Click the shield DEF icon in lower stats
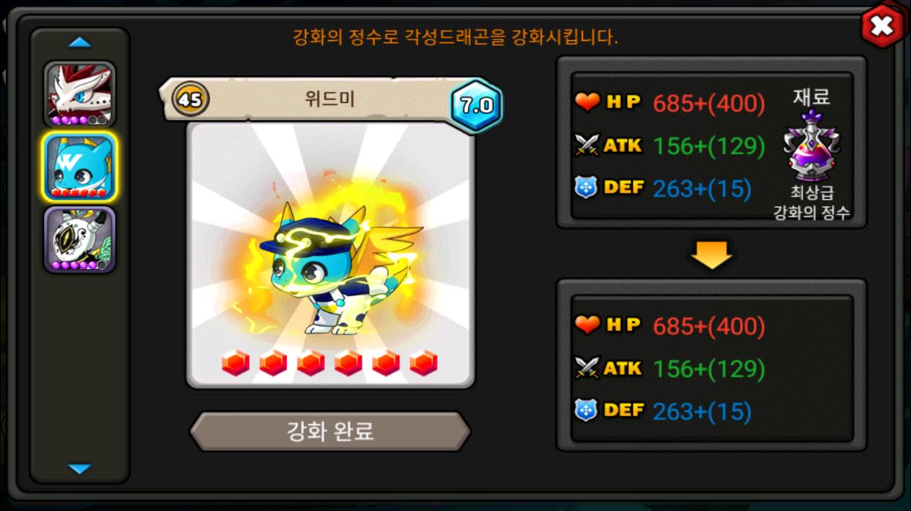 [587, 411]
